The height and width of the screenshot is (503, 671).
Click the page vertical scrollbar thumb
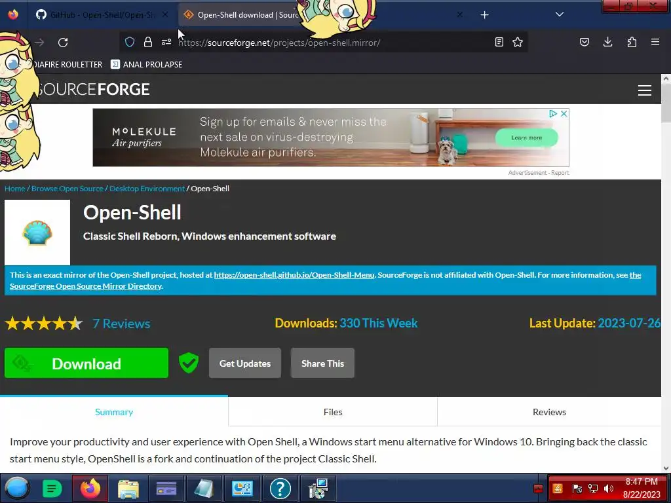(666, 103)
